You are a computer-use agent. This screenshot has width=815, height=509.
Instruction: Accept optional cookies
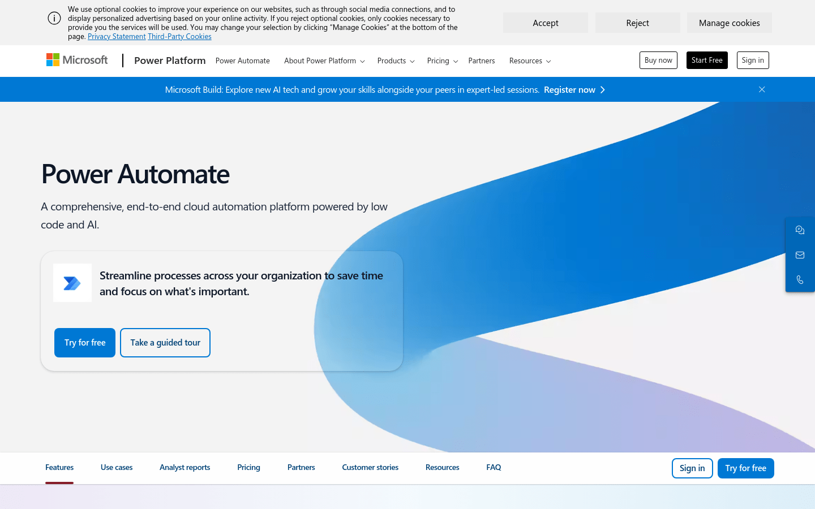point(546,23)
